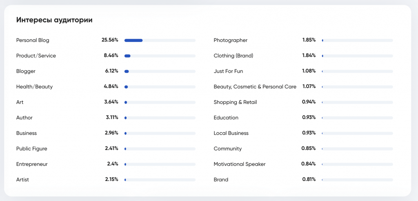
Task: Click the Just For Fun label
Action: click(x=228, y=71)
